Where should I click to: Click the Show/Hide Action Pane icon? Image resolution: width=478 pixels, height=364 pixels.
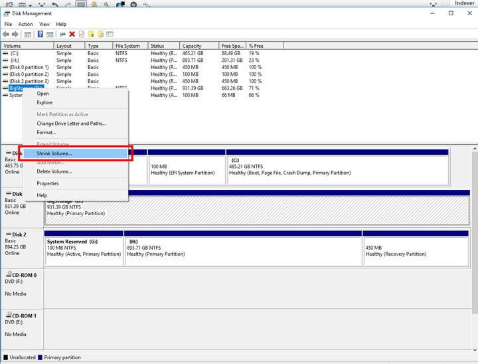coord(50,34)
